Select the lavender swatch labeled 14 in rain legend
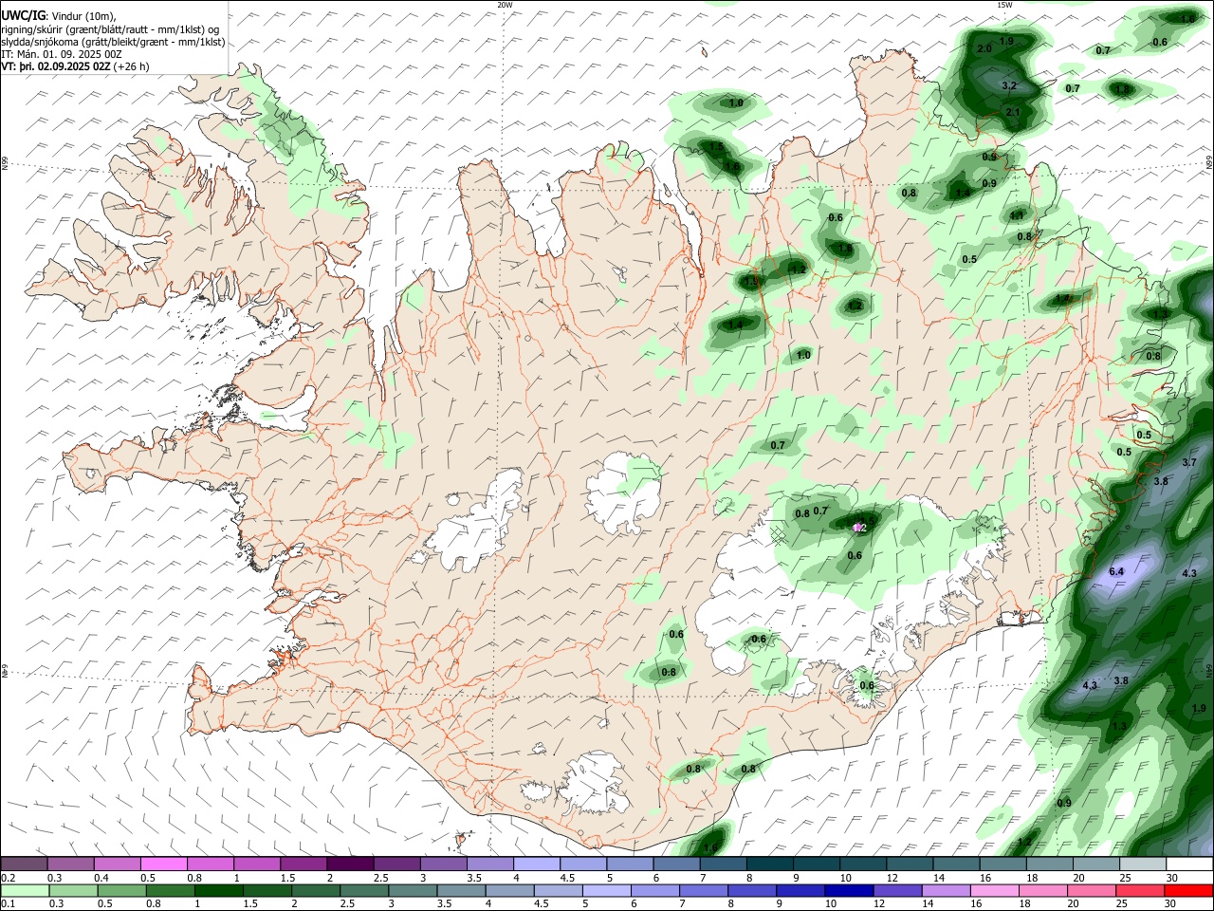 coord(947,890)
